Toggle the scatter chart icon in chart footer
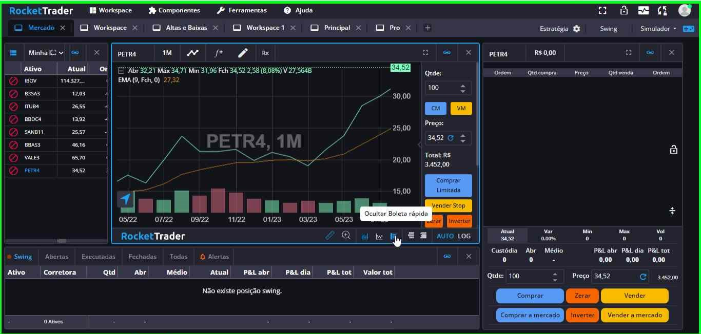 pos(379,236)
